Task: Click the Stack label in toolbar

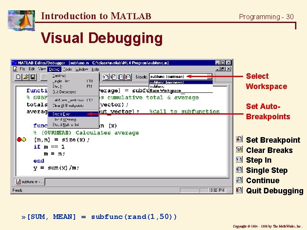Action: coord(141,77)
